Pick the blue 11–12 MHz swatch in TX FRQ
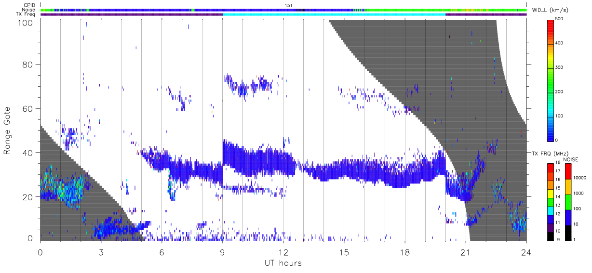 point(550,219)
